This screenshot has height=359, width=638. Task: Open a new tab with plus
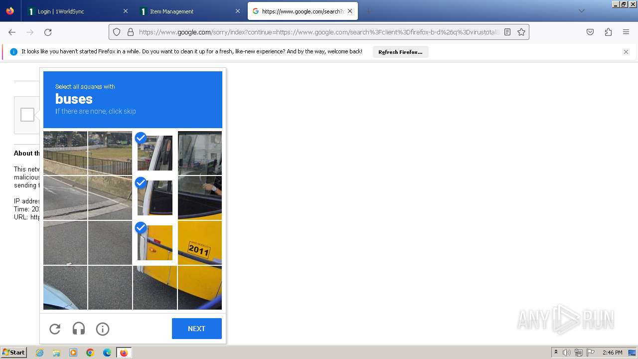(x=369, y=11)
